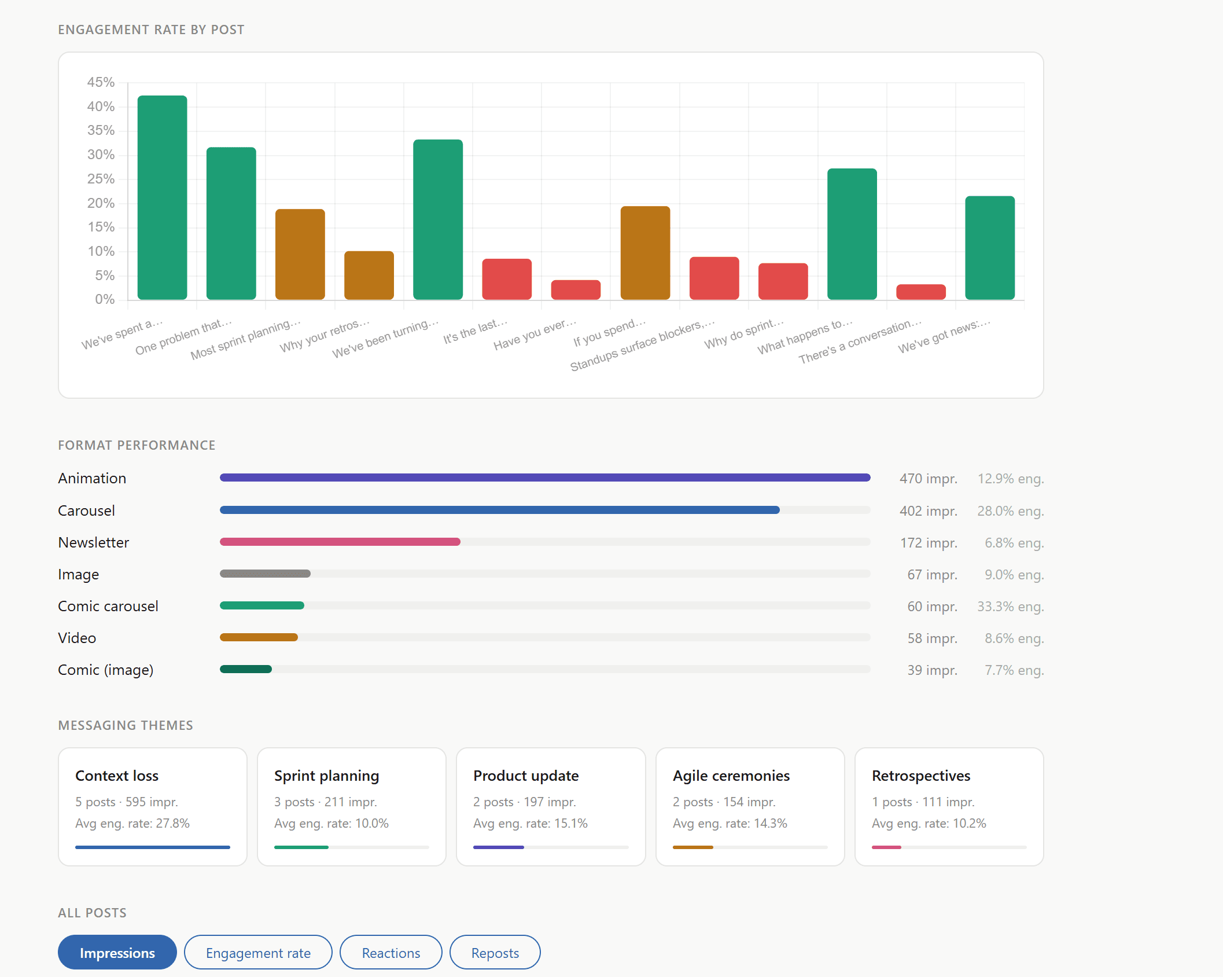Click the 45% y-axis label
The image size is (1223, 977).
[101, 82]
